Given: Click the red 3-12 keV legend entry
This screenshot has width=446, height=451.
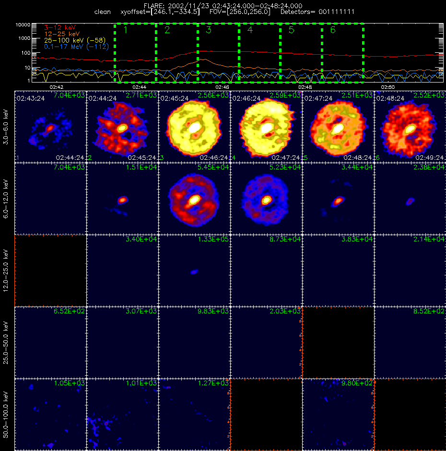Looking at the screenshot, I should click(x=60, y=28).
